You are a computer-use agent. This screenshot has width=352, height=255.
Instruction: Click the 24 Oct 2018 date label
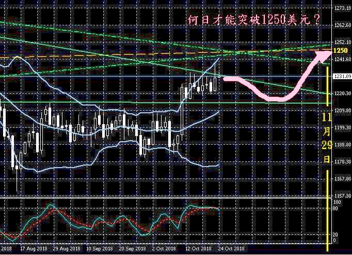click(231, 249)
